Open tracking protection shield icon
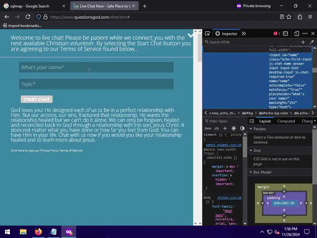The width and height of the screenshot is (317, 238). coord(39,17)
